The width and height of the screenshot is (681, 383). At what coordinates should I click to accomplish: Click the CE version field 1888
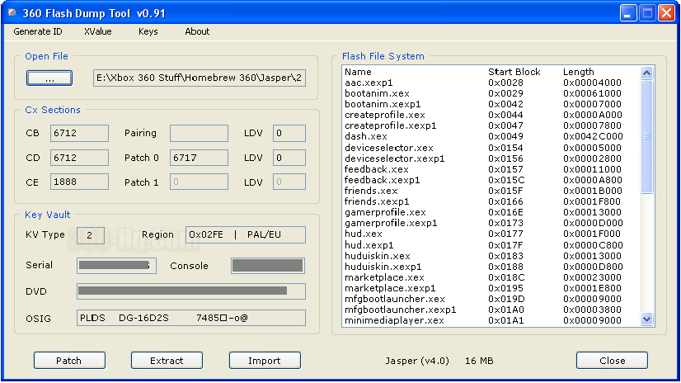pos(79,182)
